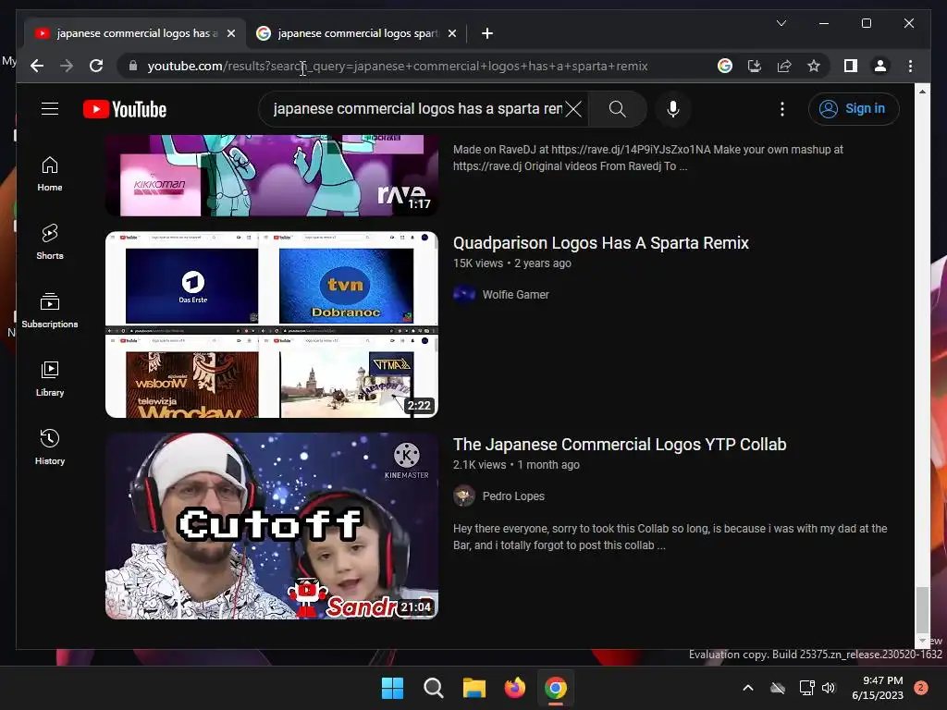Image resolution: width=947 pixels, height=710 pixels.
Task: Open History from the sidebar
Action: 50,447
